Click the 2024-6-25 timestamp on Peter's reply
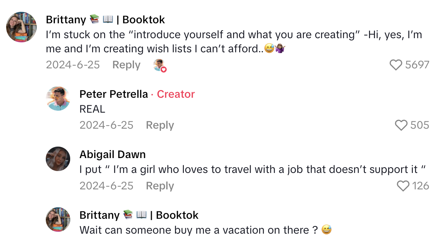The height and width of the screenshot is (239, 444). point(107,125)
